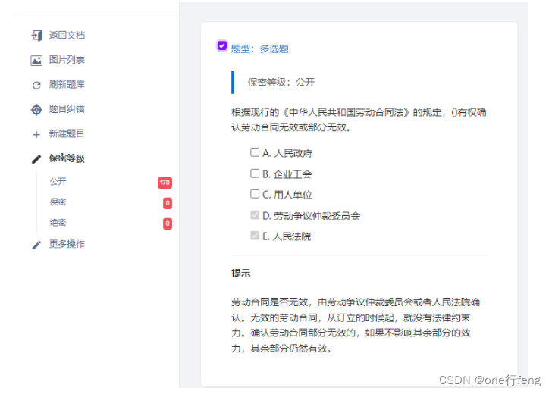Click the pencil icon beside 更多操作

(36, 245)
